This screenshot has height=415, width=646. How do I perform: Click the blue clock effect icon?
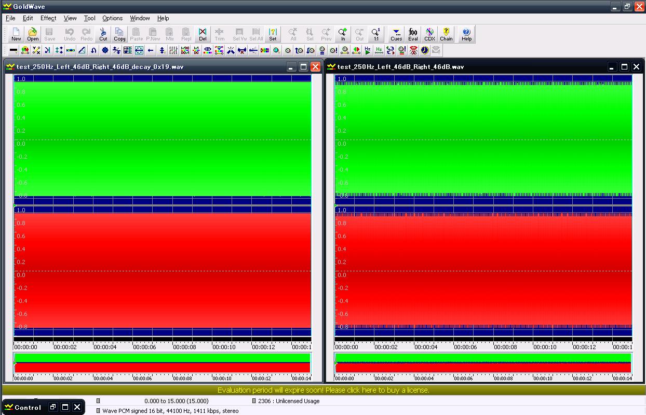(425, 50)
